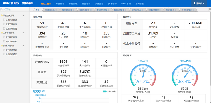211x103 pixels.
Task: Open 技术中台 in the top navigation
Action: (x=112, y=4)
